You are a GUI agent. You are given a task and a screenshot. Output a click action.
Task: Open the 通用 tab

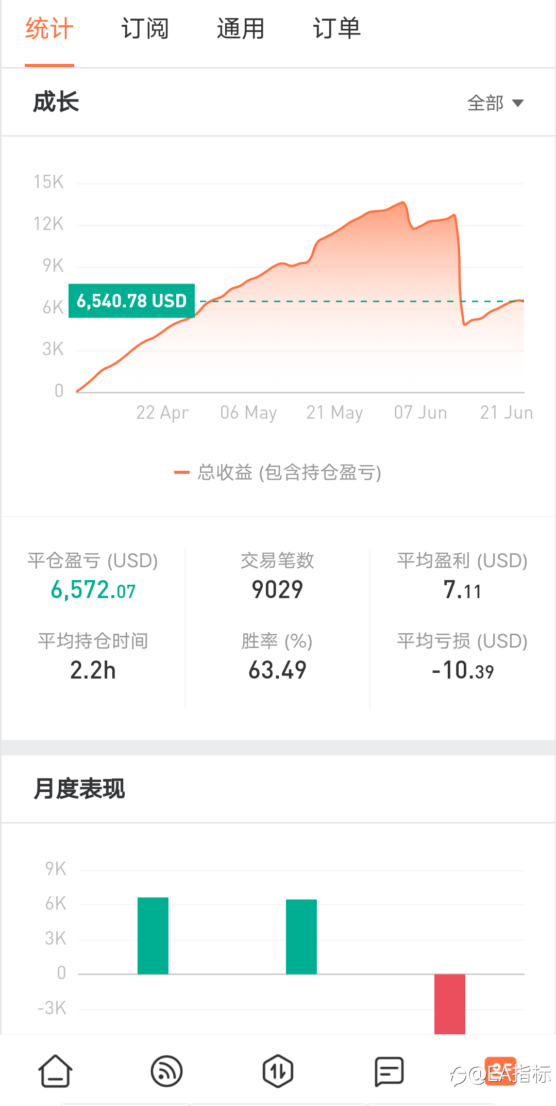pyautogui.click(x=240, y=29)
